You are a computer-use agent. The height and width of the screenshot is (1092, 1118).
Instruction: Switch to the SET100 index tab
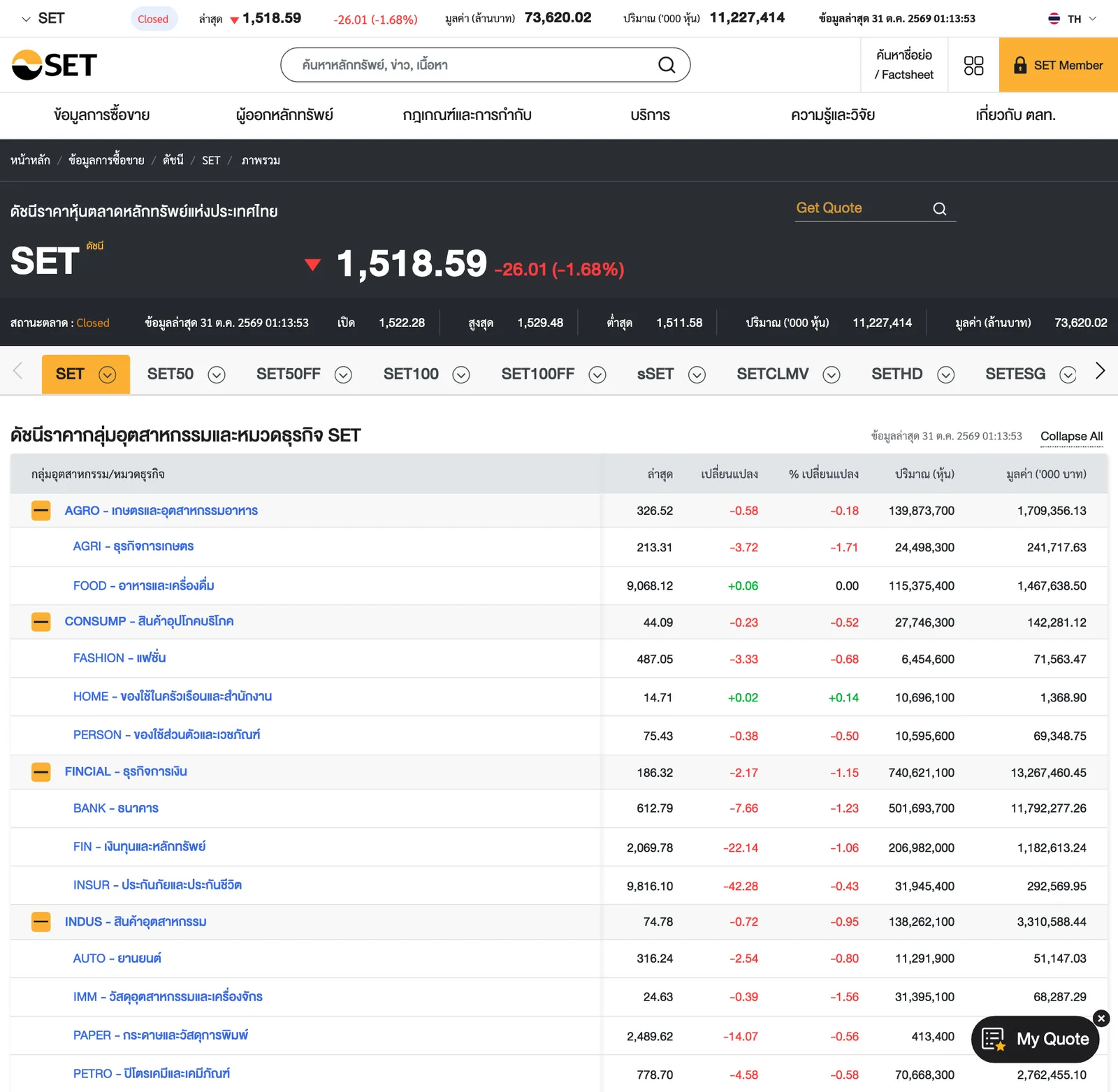[411, 374]
